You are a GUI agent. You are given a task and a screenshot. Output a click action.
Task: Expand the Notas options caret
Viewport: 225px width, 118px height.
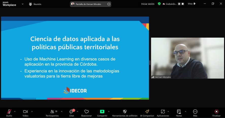click(185, 111)
